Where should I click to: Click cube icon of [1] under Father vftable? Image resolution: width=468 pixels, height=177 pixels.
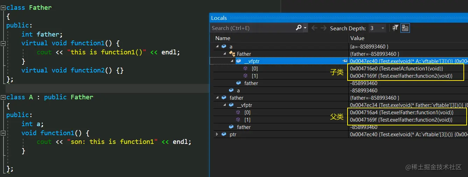tap(238, 120)
